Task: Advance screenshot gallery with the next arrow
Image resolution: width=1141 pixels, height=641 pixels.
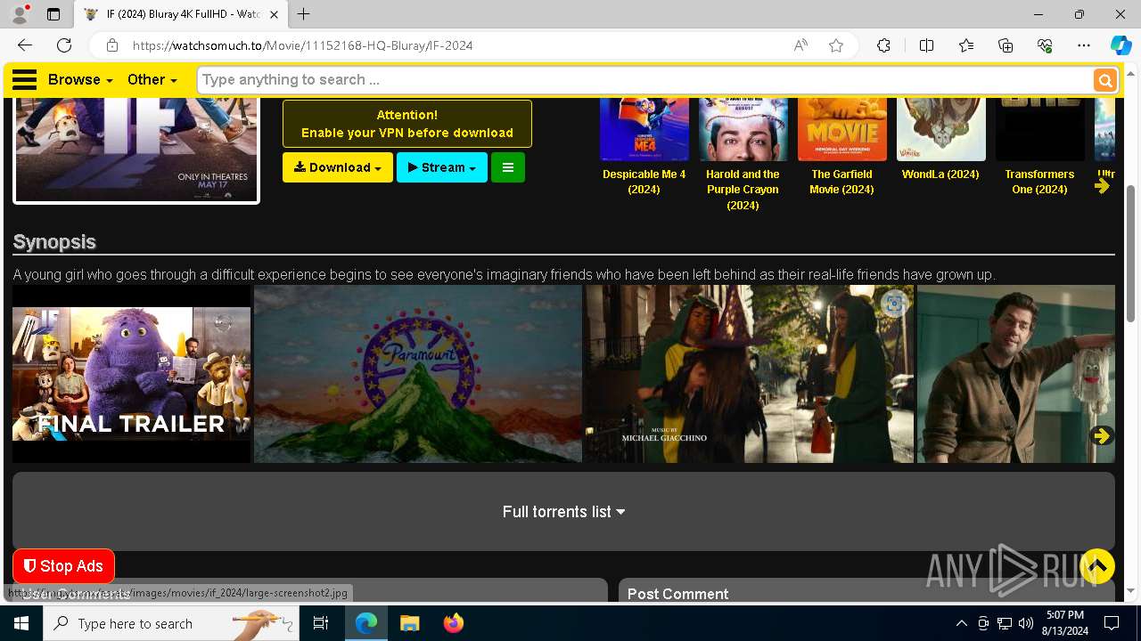Action: (1102, 435)
